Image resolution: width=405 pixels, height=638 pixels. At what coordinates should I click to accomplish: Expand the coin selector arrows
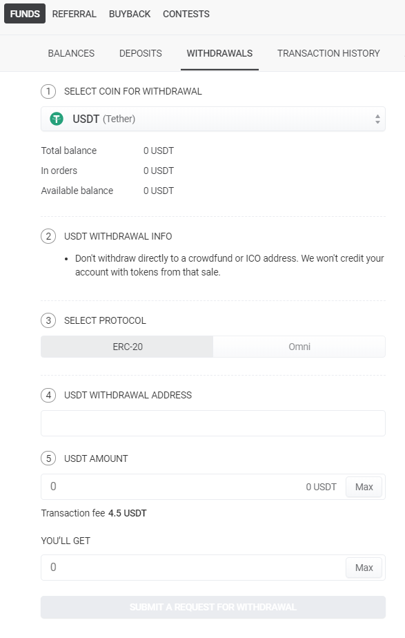(377, 119)
